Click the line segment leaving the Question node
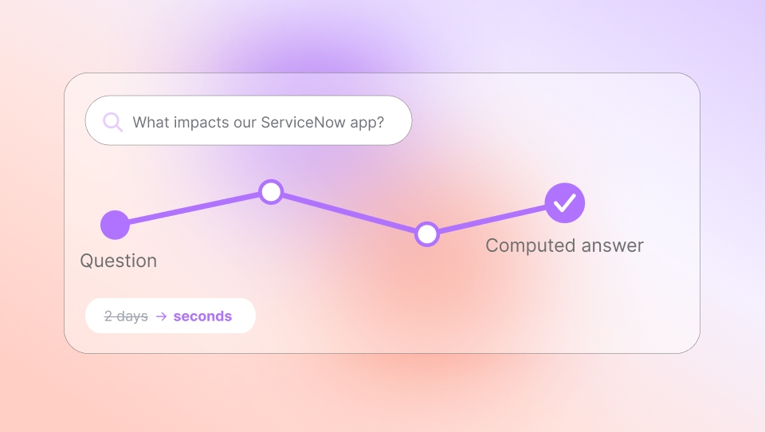 click(x=194, y=209)
